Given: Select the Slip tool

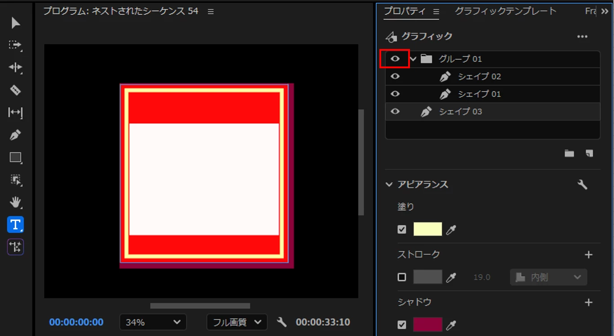Looking at the screenshot, I should (15, 113).
